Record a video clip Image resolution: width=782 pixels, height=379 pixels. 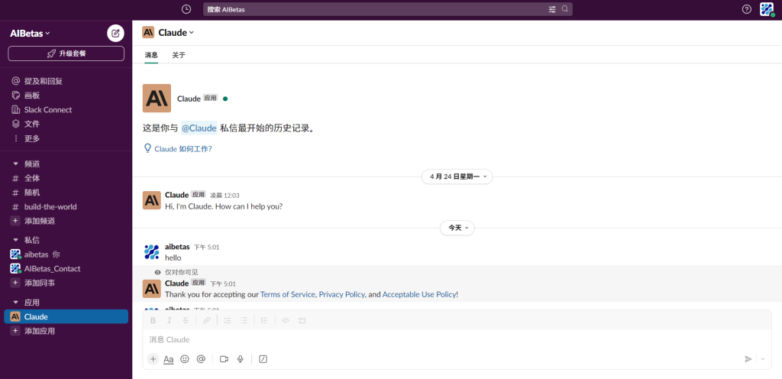224,358
